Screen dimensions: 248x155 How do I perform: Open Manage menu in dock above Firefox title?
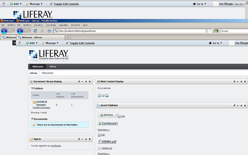pos(34,4)
